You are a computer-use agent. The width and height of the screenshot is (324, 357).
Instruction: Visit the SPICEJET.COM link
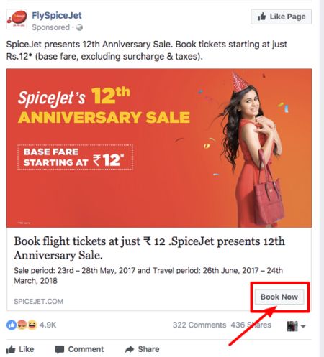[x=39, y=301]
